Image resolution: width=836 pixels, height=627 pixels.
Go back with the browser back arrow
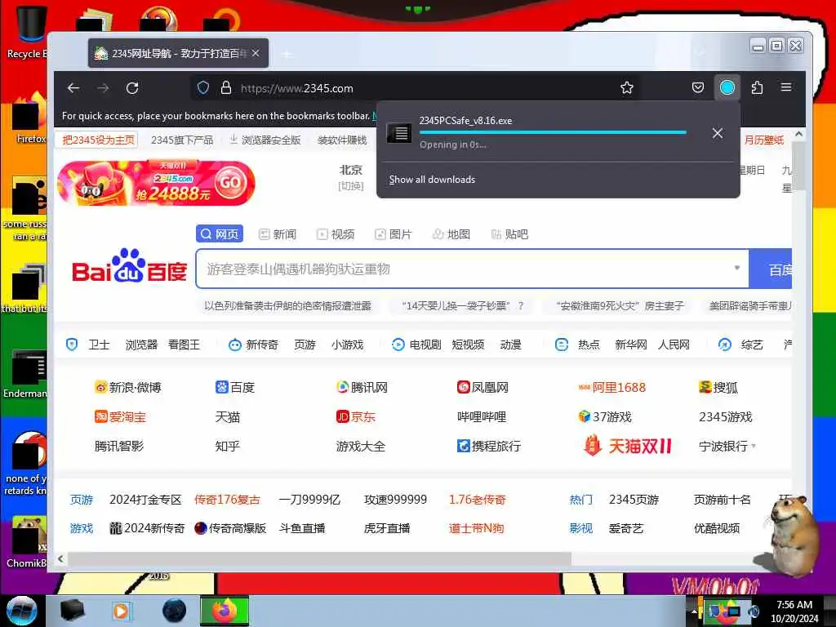coord(73,88)
